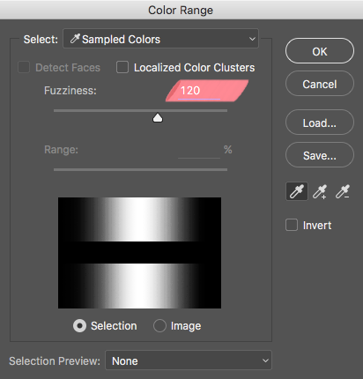Select the Add to Sample eyedropper
Screen dimensions: 363x379
coord(320,191)
